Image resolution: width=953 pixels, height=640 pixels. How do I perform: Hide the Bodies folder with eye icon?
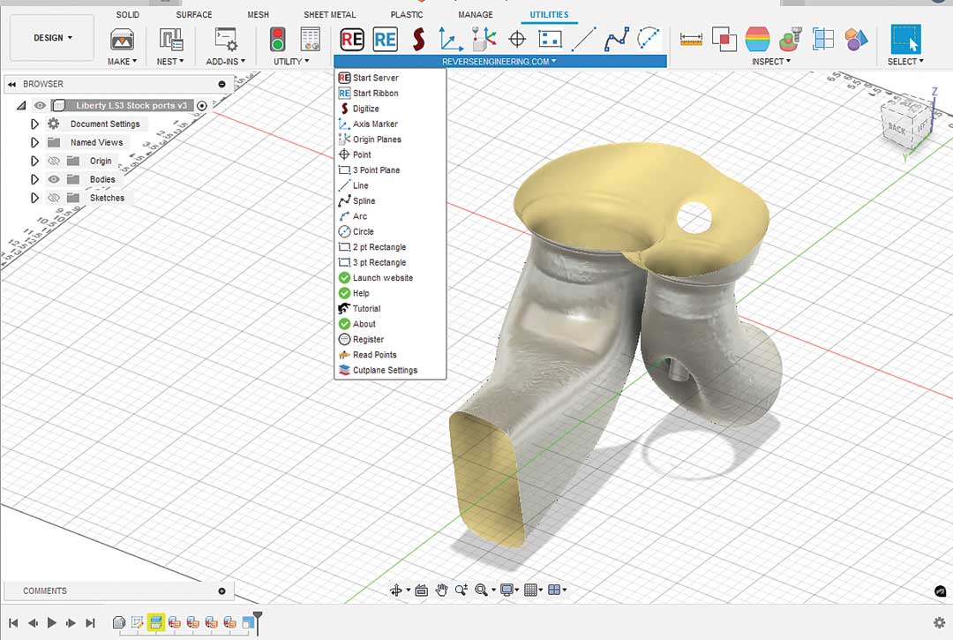(x=54, y=179)
